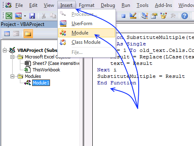Open Project Explorer via toolbar icon
The height and width of the screenshot is (146, 194).
click(145, 16)
